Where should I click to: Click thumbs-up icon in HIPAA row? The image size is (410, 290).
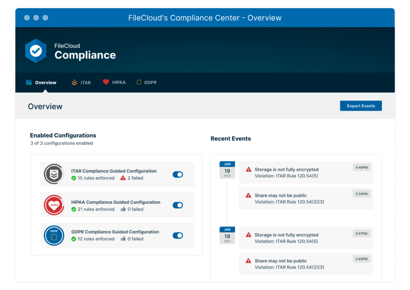tap(123, 209)
